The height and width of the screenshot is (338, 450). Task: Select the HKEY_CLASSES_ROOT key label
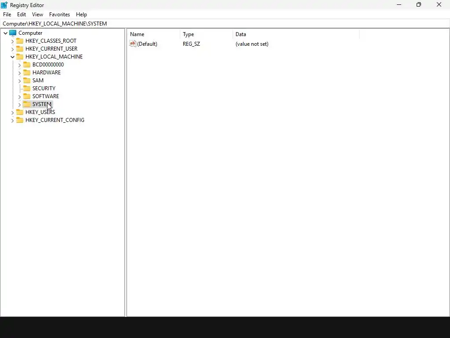coord(51,41)
